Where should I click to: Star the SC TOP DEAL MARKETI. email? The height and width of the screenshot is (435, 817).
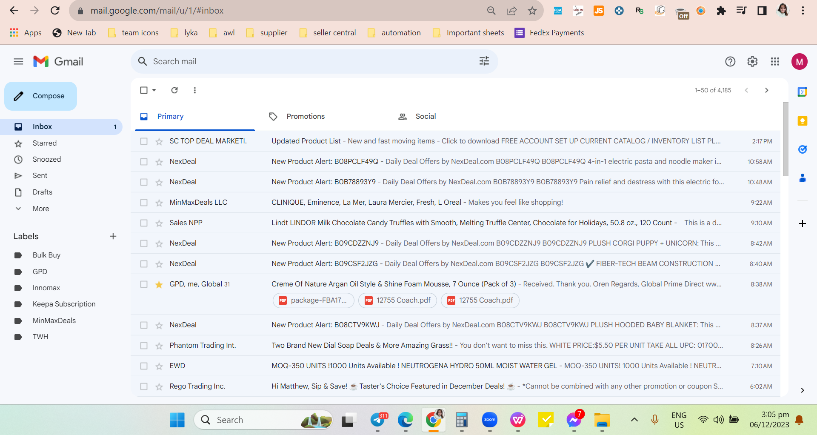pos(159,141)
